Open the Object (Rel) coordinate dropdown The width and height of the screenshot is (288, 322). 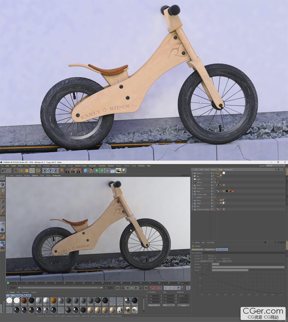[154, 305]
